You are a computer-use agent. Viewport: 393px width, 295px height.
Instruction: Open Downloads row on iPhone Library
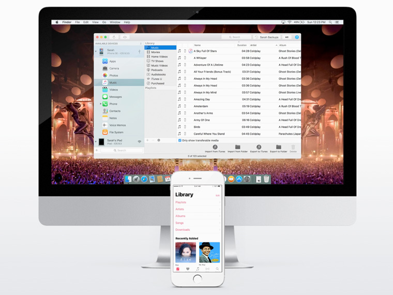[x=198, y=230]
